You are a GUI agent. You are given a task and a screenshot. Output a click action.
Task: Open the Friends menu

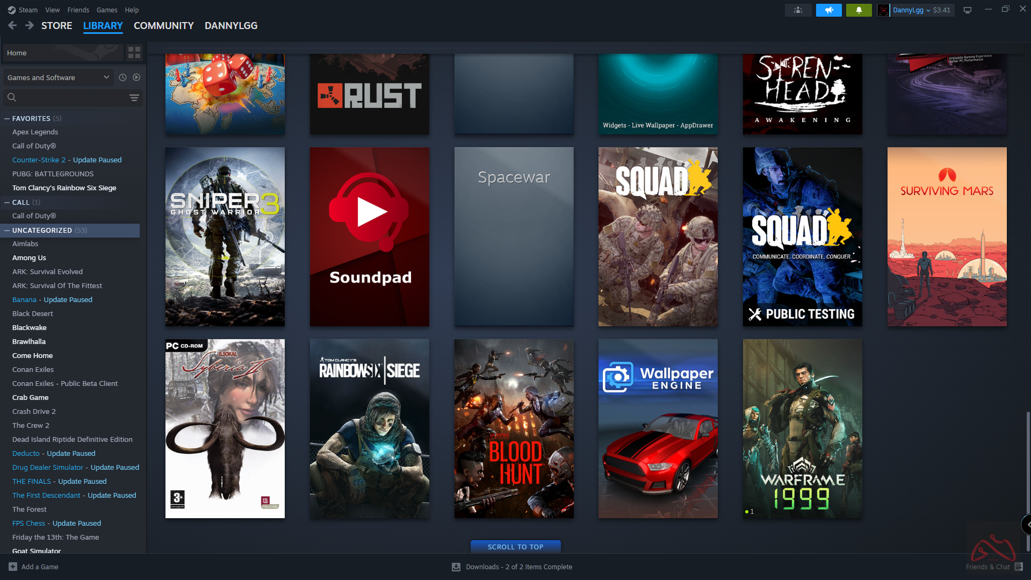click(78, 10)
